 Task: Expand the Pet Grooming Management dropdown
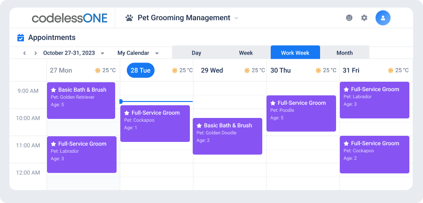point(236,18)
